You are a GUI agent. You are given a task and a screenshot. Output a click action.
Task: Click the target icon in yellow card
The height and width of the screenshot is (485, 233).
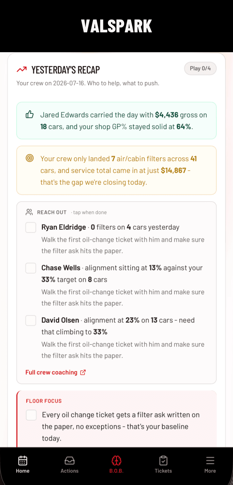[x=30, y=158]
